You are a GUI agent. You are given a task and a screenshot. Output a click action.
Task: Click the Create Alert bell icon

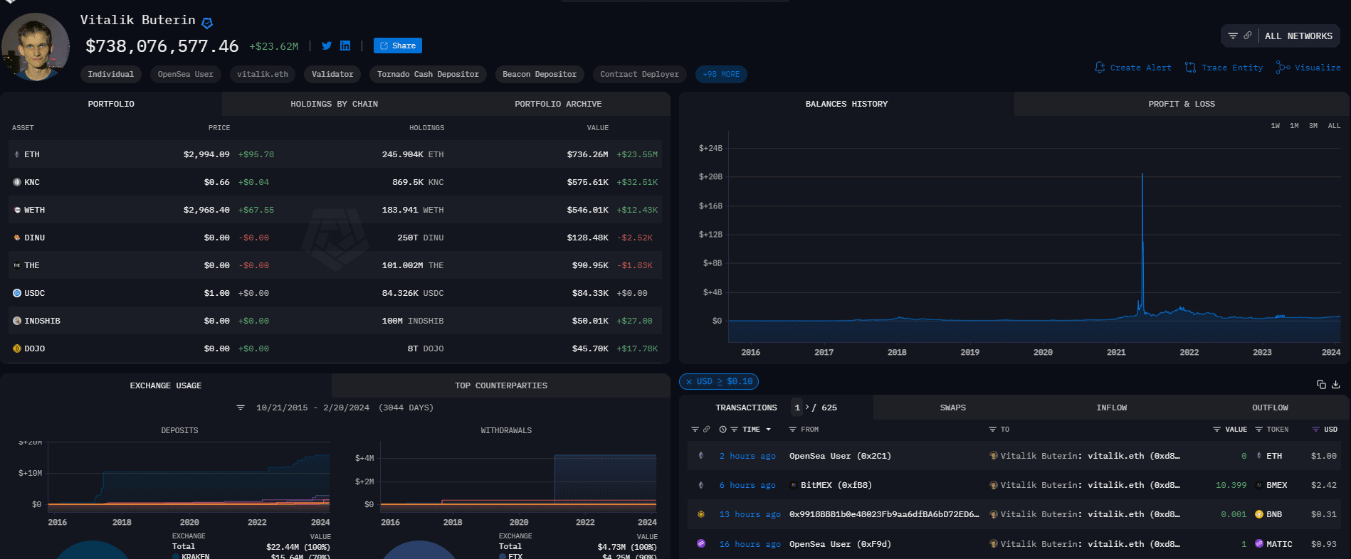1100,68
